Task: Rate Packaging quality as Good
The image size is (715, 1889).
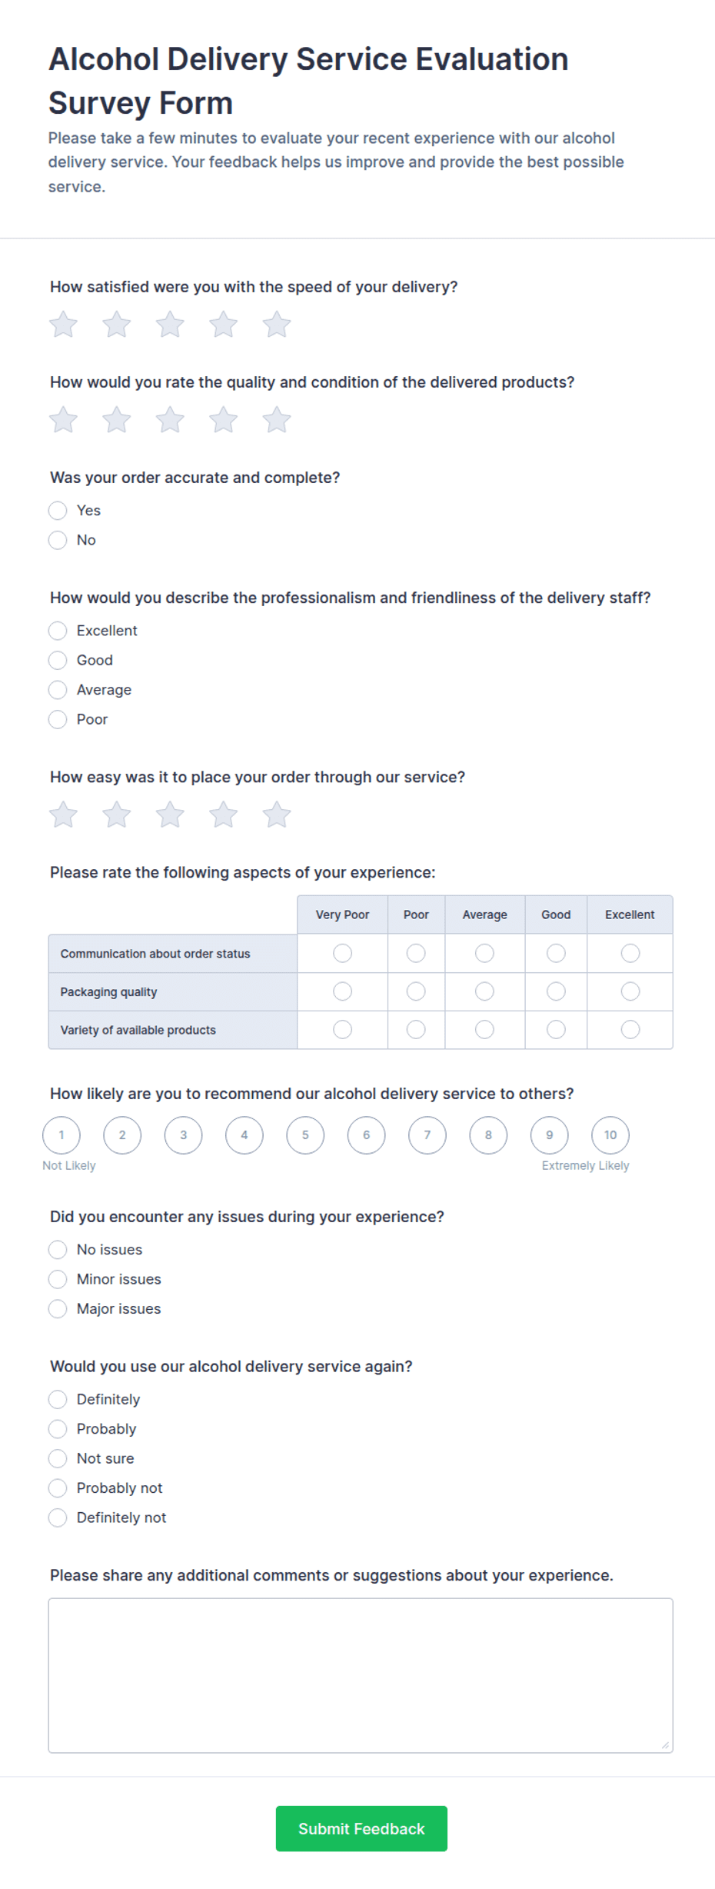Action: point(556,991)
